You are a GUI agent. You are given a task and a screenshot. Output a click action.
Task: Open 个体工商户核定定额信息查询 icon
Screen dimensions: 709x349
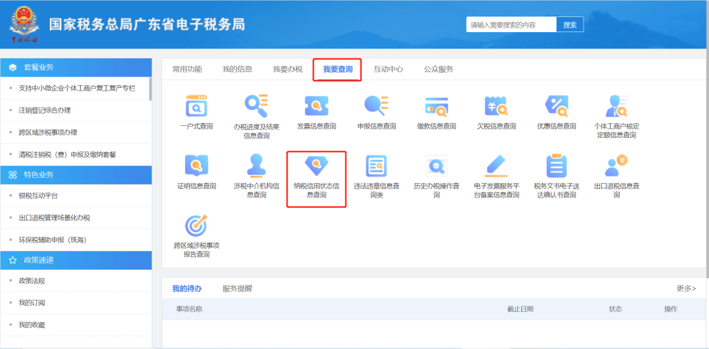(x=616, y=106)
